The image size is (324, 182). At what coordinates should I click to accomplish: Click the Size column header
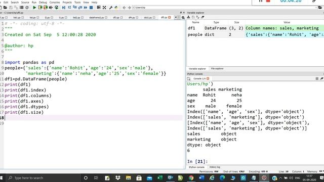(x=236, y=22)
